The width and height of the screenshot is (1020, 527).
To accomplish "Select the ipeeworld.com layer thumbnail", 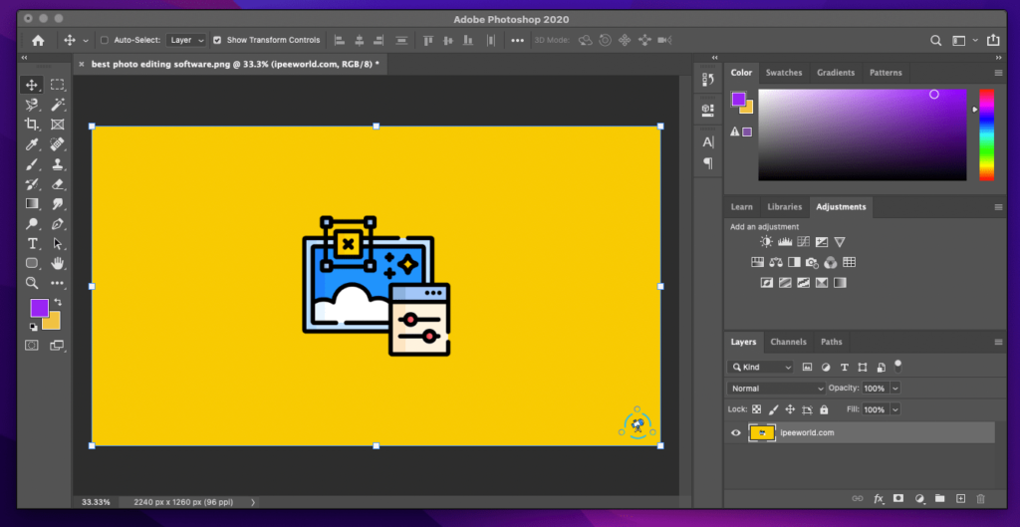I will [762, 432].
